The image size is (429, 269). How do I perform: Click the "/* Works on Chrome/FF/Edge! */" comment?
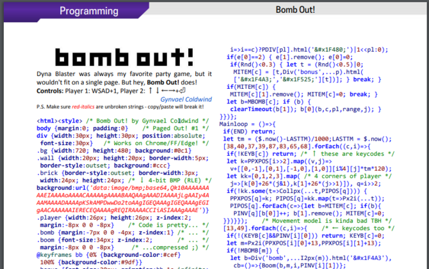[x=156, y=143]
